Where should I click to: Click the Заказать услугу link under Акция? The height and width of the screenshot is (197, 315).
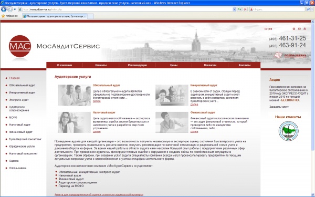click(x=279, y=107)
